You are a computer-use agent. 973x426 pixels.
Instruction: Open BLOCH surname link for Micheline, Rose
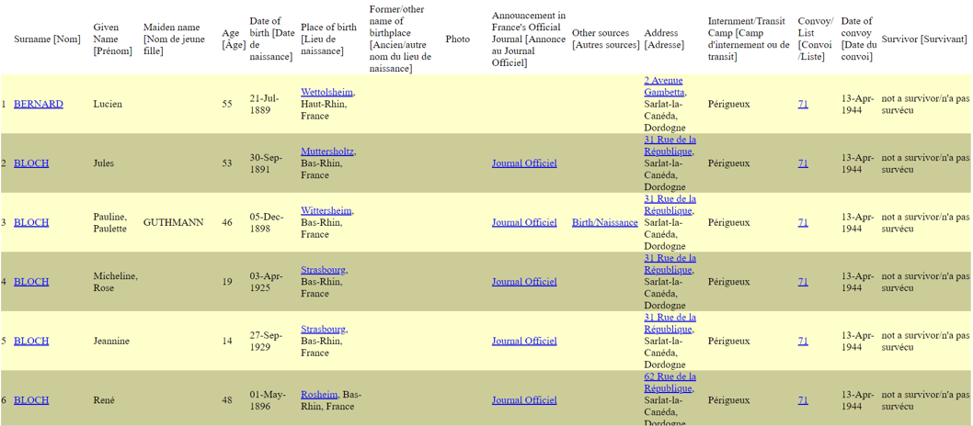[31, 282]
